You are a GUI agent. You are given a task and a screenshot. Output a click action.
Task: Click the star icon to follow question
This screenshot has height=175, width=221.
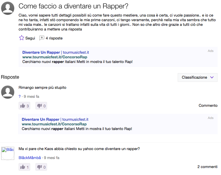pyautogui.click(x=21, y=38)
